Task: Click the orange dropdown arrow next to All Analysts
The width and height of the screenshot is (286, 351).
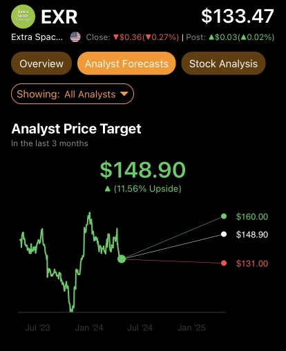Action: (x=124, y=94)
